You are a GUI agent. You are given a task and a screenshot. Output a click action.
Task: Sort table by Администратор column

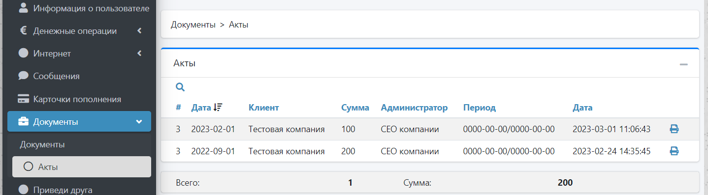point(414,107)
